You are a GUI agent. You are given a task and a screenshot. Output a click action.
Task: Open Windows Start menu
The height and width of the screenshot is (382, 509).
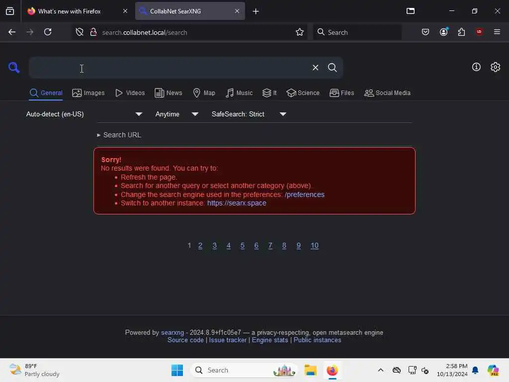point(177,370)
